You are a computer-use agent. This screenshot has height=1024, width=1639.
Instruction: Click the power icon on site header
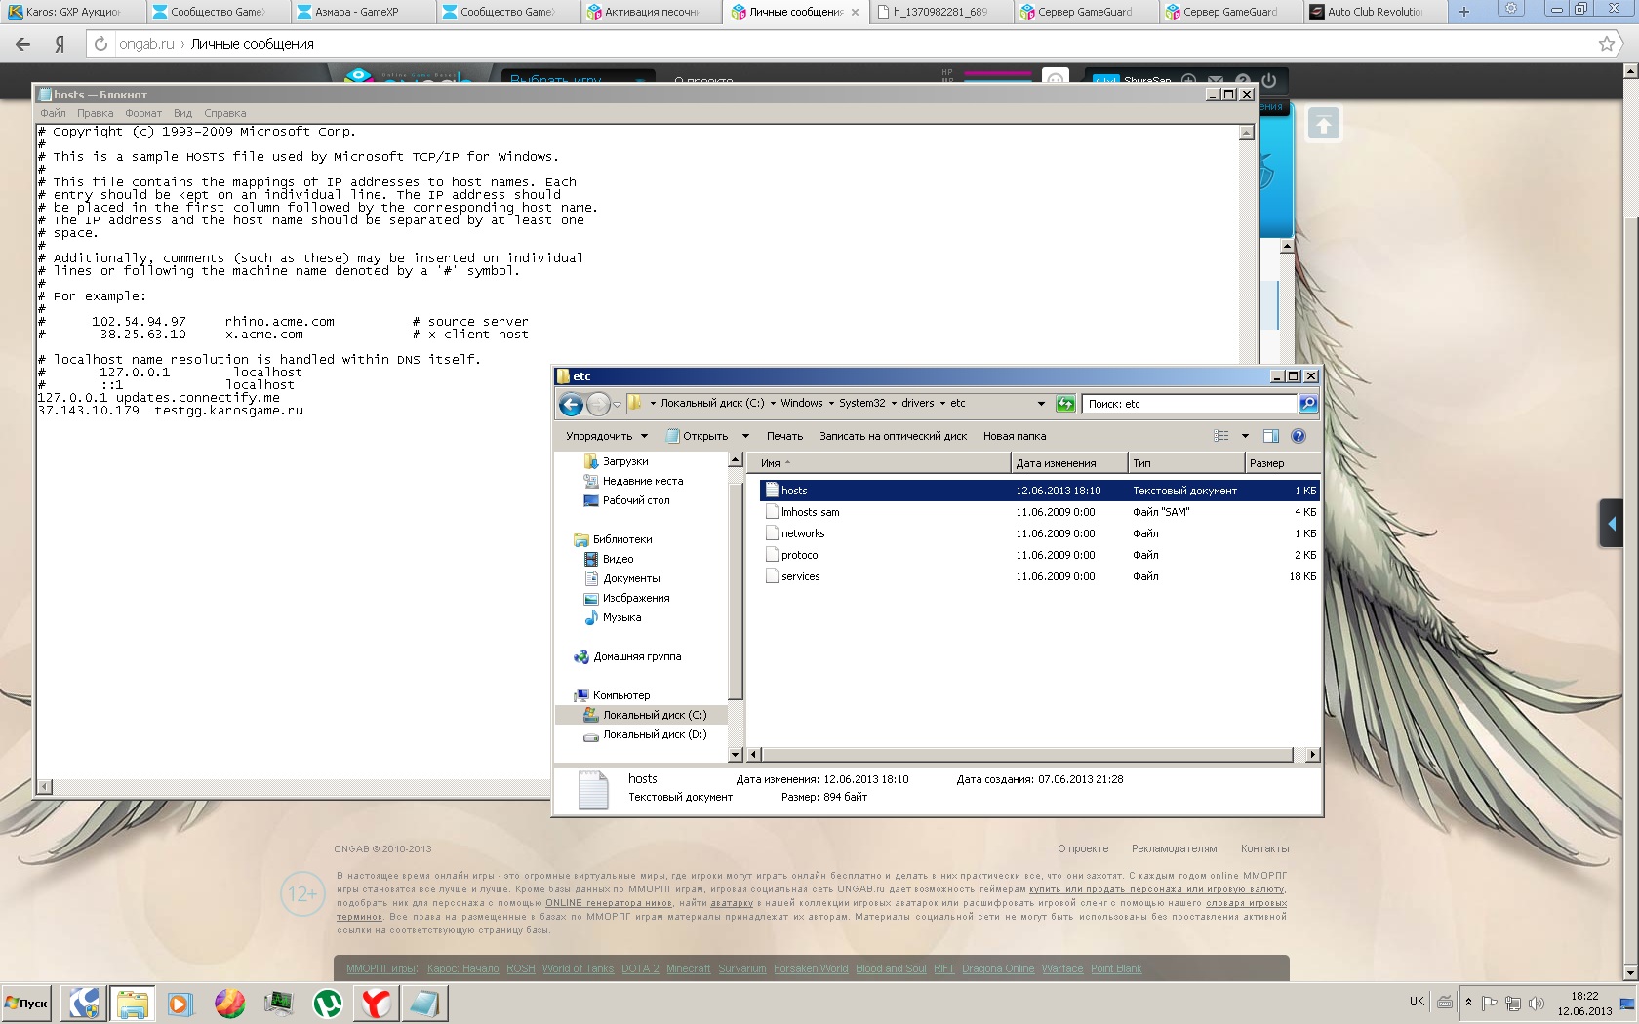(1268, 80)
